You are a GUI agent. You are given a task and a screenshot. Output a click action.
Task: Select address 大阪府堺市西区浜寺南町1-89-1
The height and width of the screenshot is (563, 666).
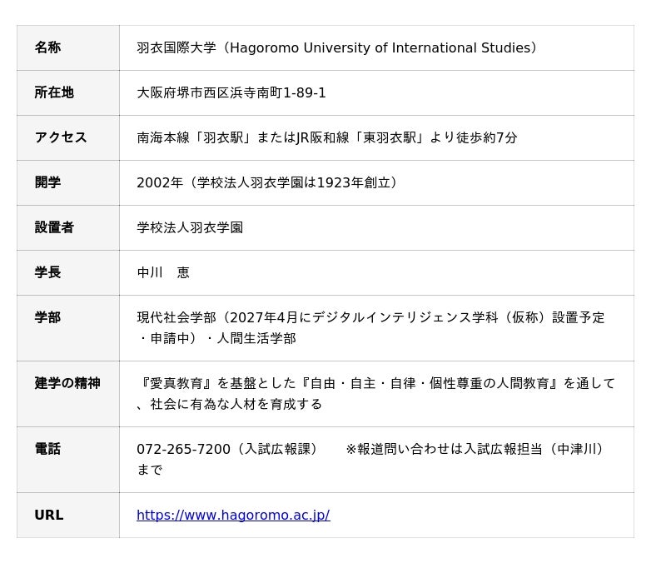(231, 92)
